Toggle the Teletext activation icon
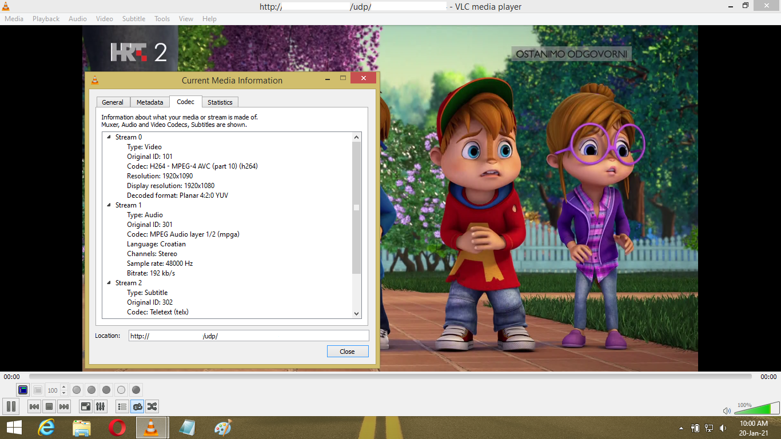 coord(23,390)
